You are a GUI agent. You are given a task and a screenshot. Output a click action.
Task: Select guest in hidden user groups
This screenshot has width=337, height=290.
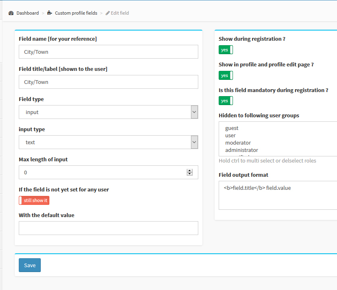[x=232, y=128]
